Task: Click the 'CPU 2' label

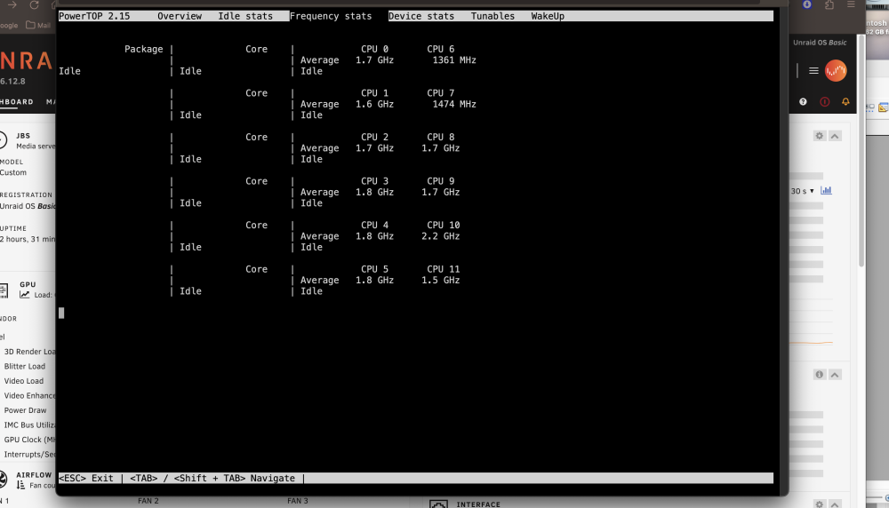Action: [x=374, y=137]
